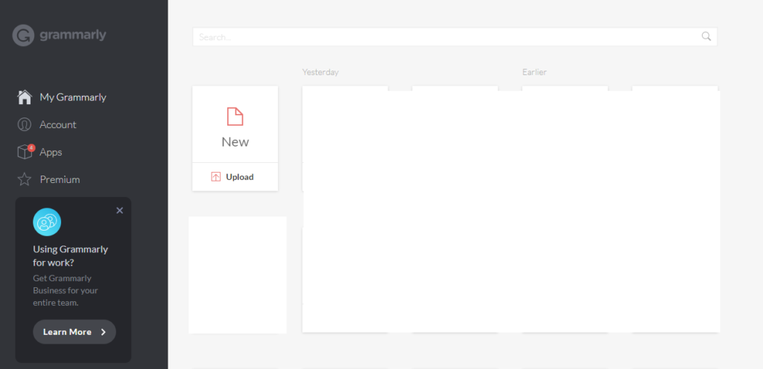The image size is (763, 369).
Task: Click the grammarly wordmark text
Action: [x=73, y=35]
